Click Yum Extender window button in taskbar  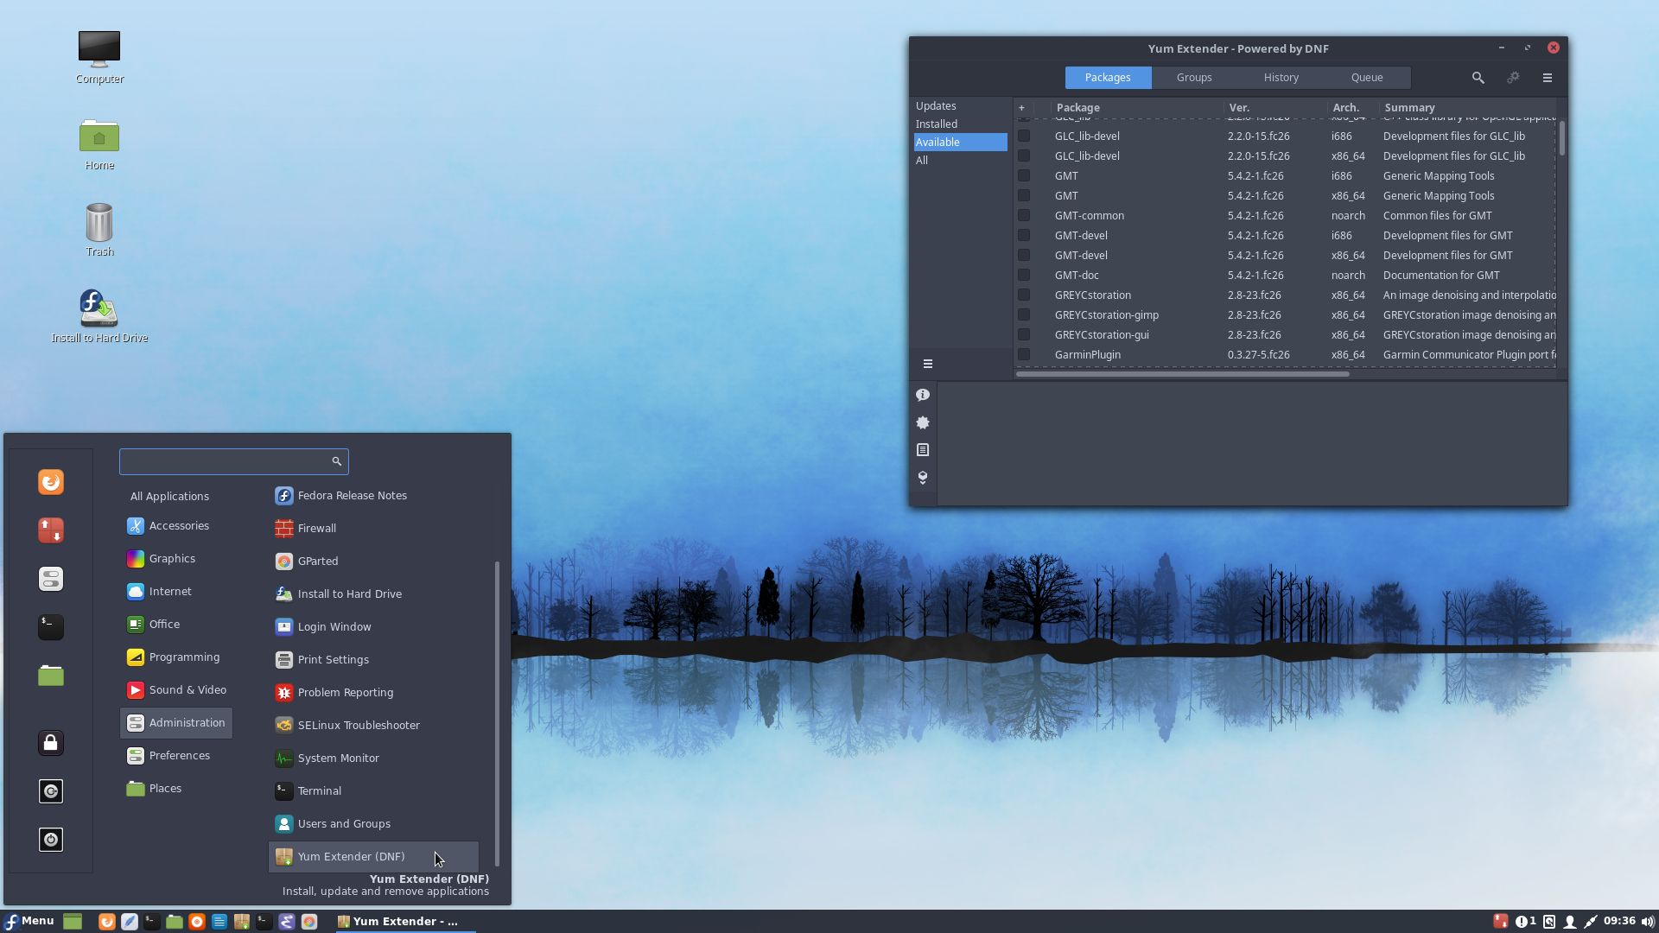(x=404, y=922)
